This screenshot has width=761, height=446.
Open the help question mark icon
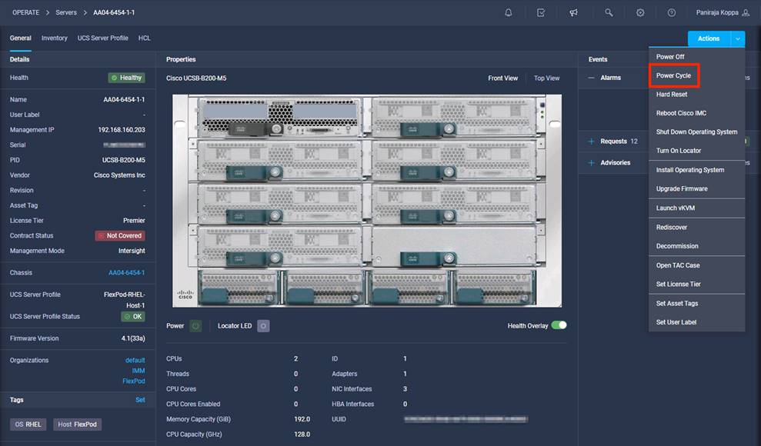[x=671, y=12]
